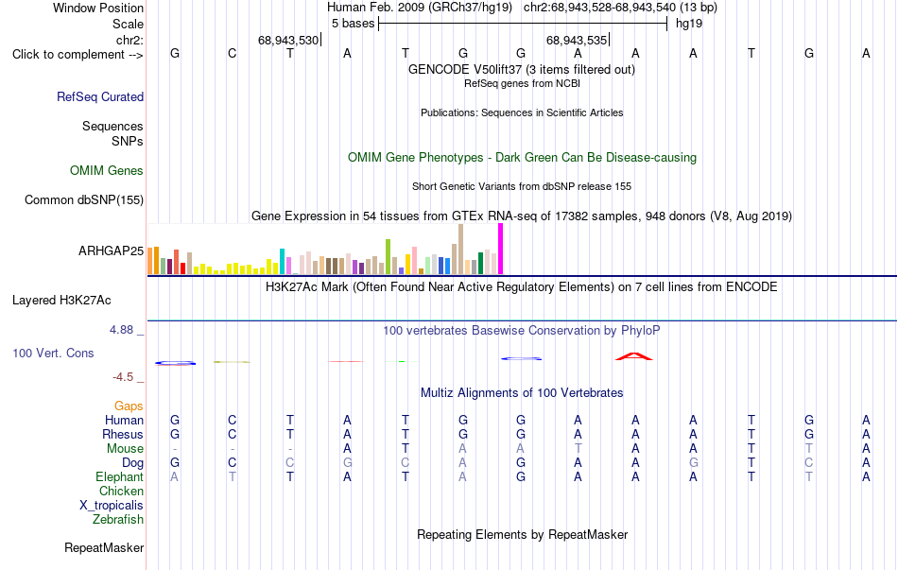Select the X_tropicalis alignment row label
The height and width of the screenshot is (570, 898).
point(112,506)
